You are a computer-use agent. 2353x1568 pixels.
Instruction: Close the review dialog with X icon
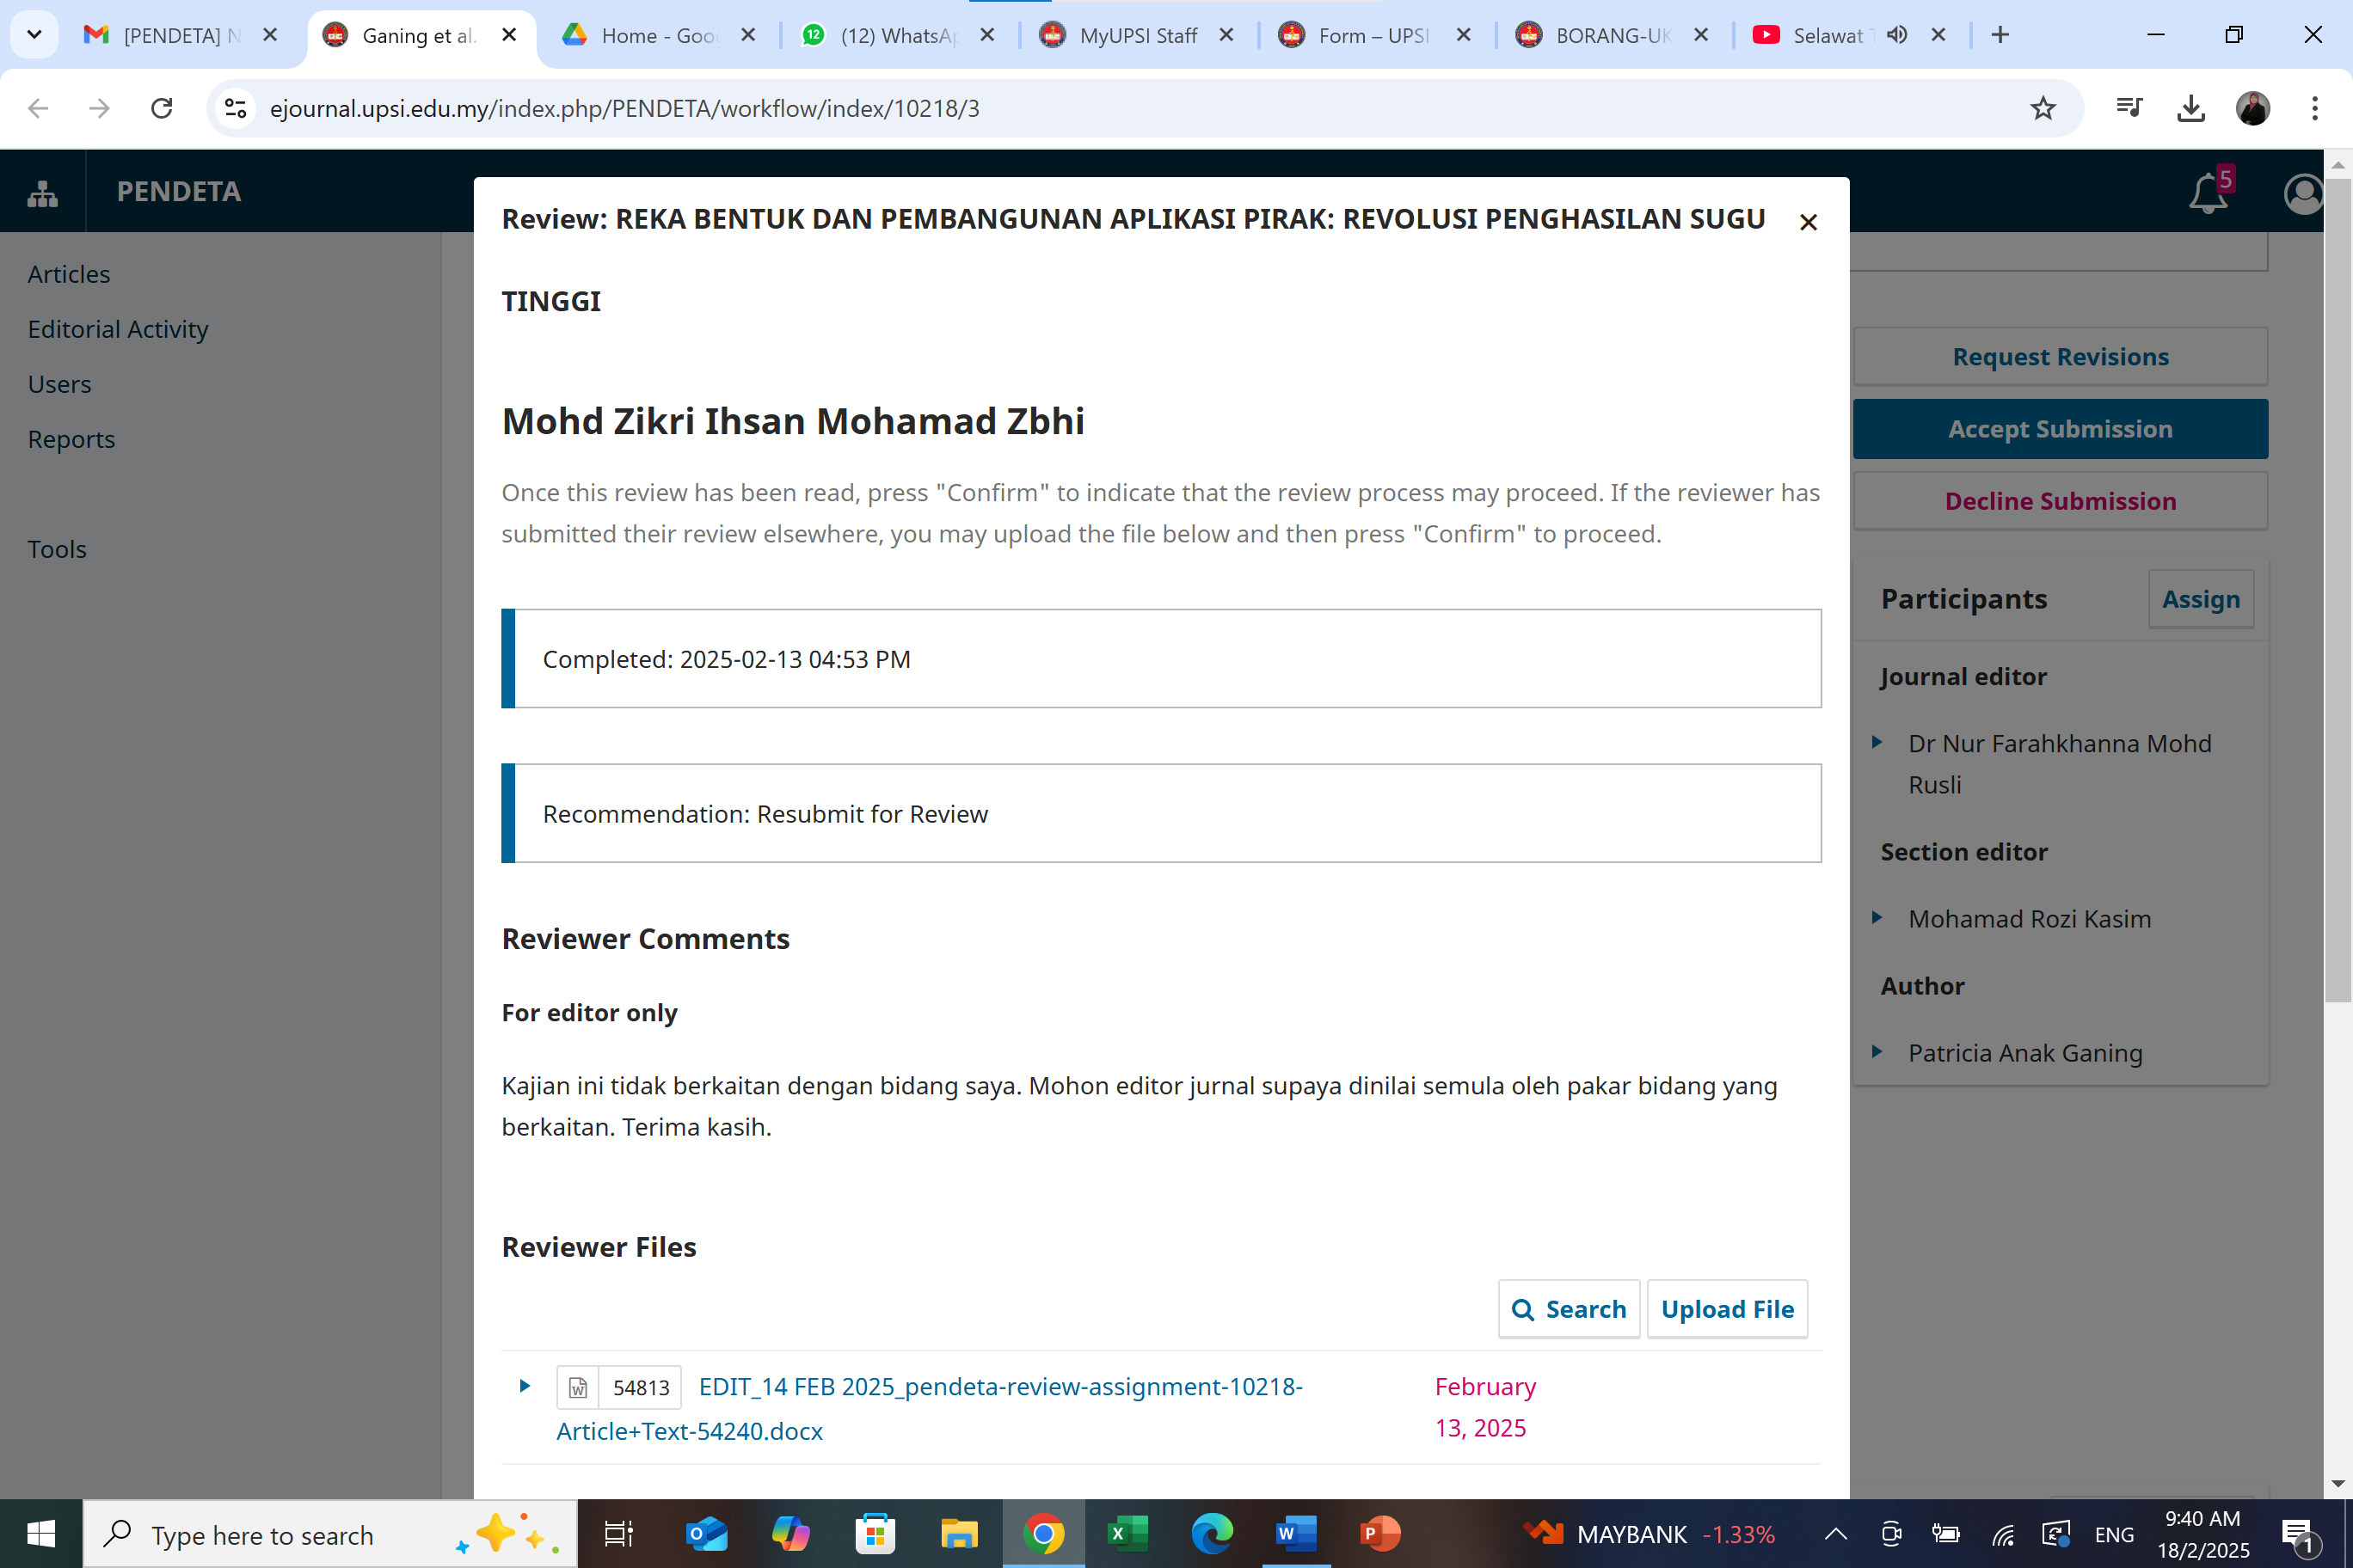click(x=1808, y=222)
